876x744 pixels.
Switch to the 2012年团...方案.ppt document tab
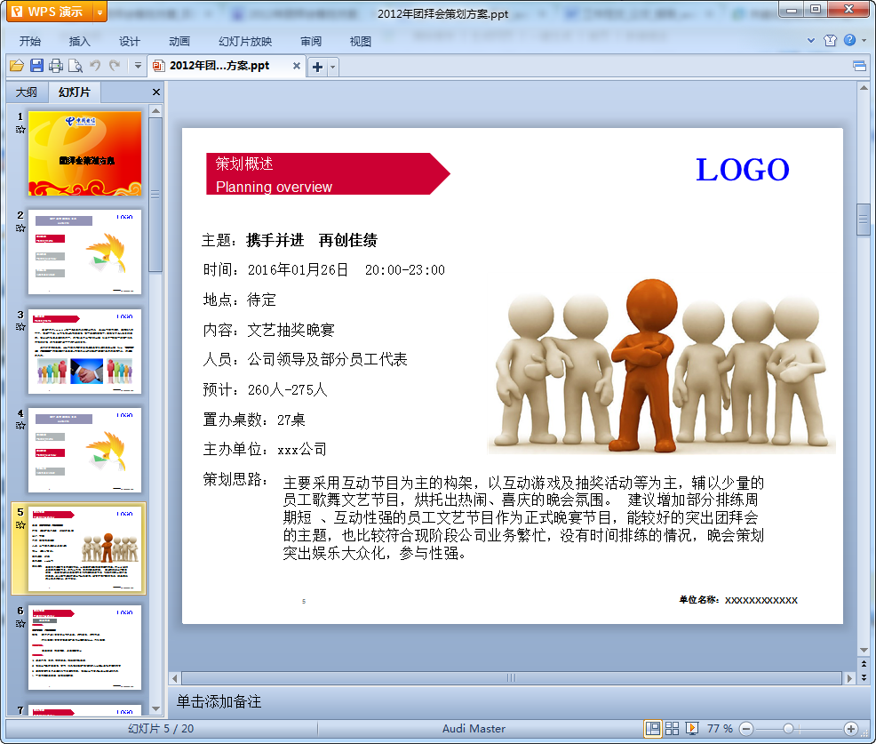coord(219,66)
